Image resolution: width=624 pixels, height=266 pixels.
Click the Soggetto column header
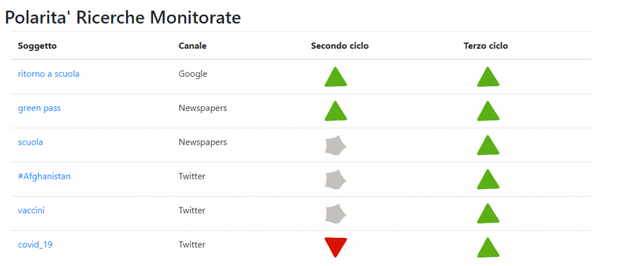point(37,46)
